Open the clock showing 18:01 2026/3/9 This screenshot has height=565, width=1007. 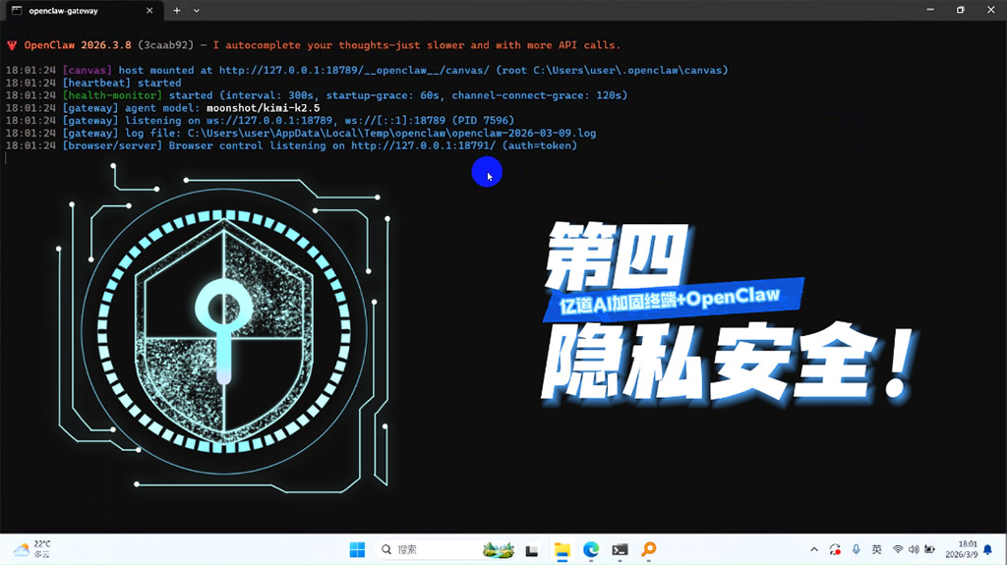(x=962, y=549)
